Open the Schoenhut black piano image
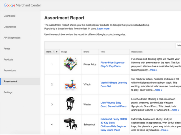 [70, 124]
